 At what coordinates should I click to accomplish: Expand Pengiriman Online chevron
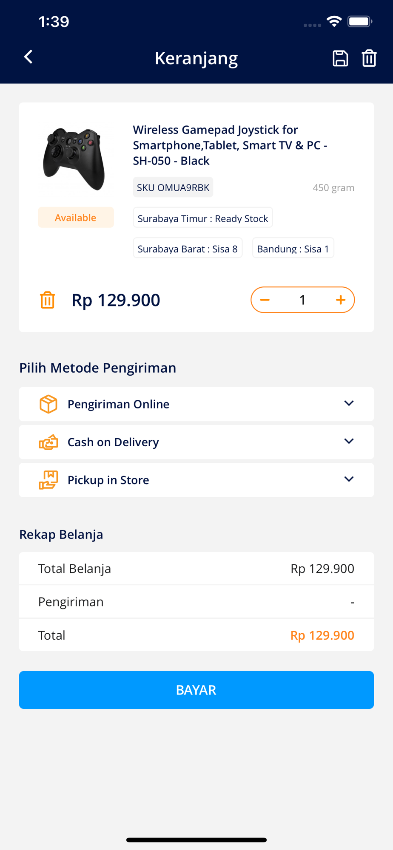point(349,403)
